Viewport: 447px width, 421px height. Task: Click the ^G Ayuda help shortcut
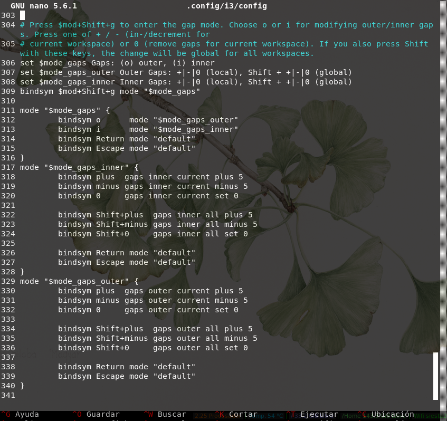coord(20,415)
